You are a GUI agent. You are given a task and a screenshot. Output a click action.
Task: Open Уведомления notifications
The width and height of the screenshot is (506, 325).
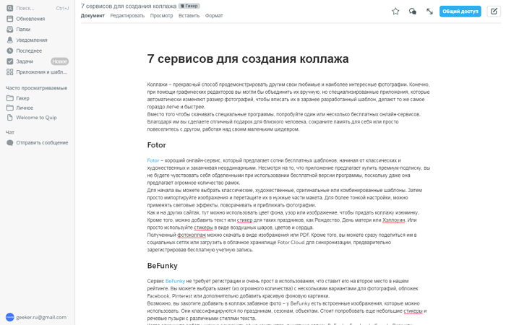click(31, 40)
